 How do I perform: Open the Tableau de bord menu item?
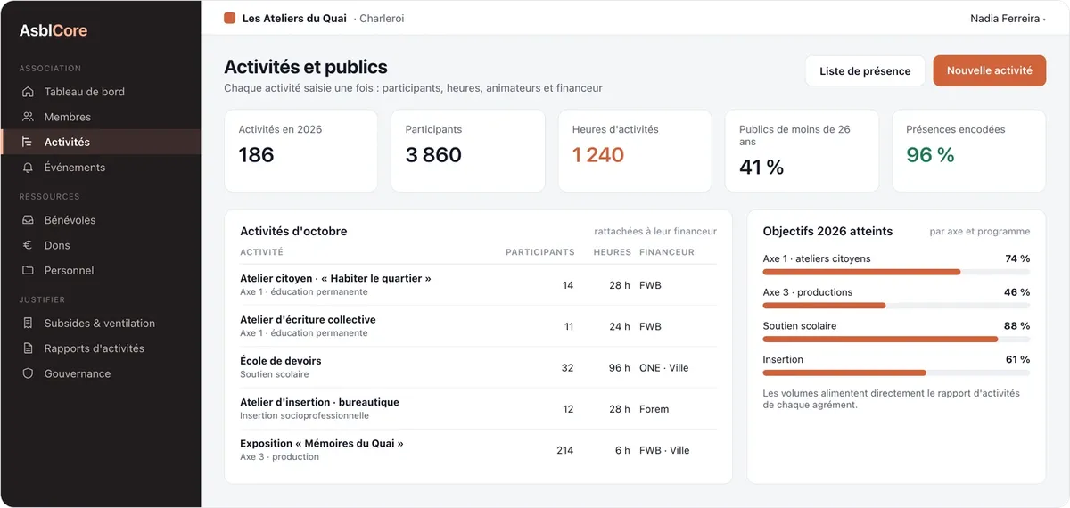[101, 92]
